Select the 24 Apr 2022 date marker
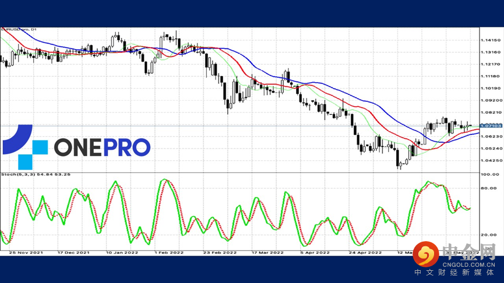The image size is (504, 283). (x=365, y=253)
